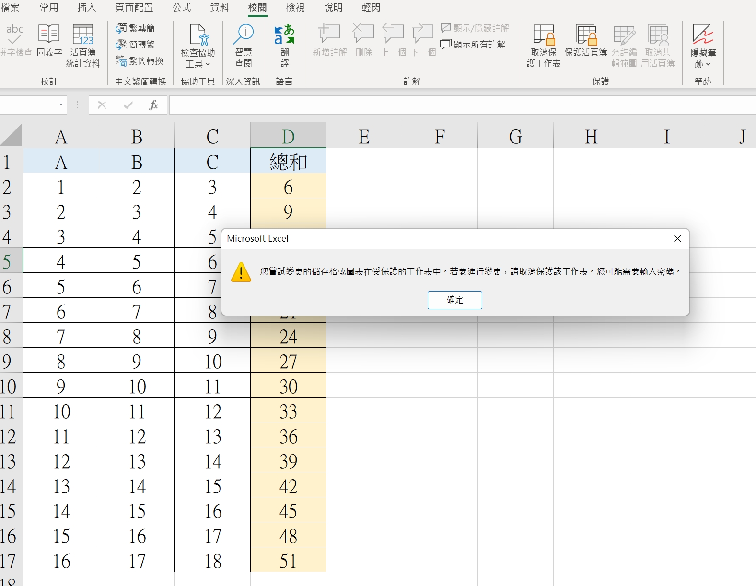Convert text with 繁轉簡
Image resolution: width=756 pixels, height=586 pixels.
pos(135,28)
